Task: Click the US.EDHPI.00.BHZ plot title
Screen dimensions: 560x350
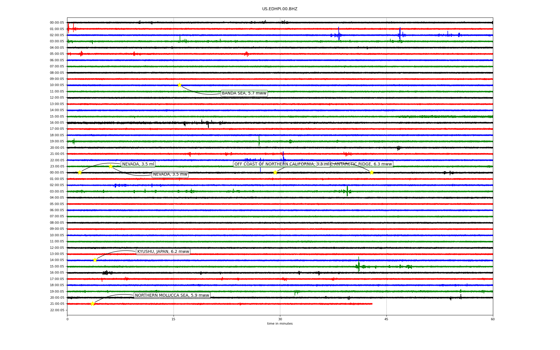Action: click(x=279, y=9)
